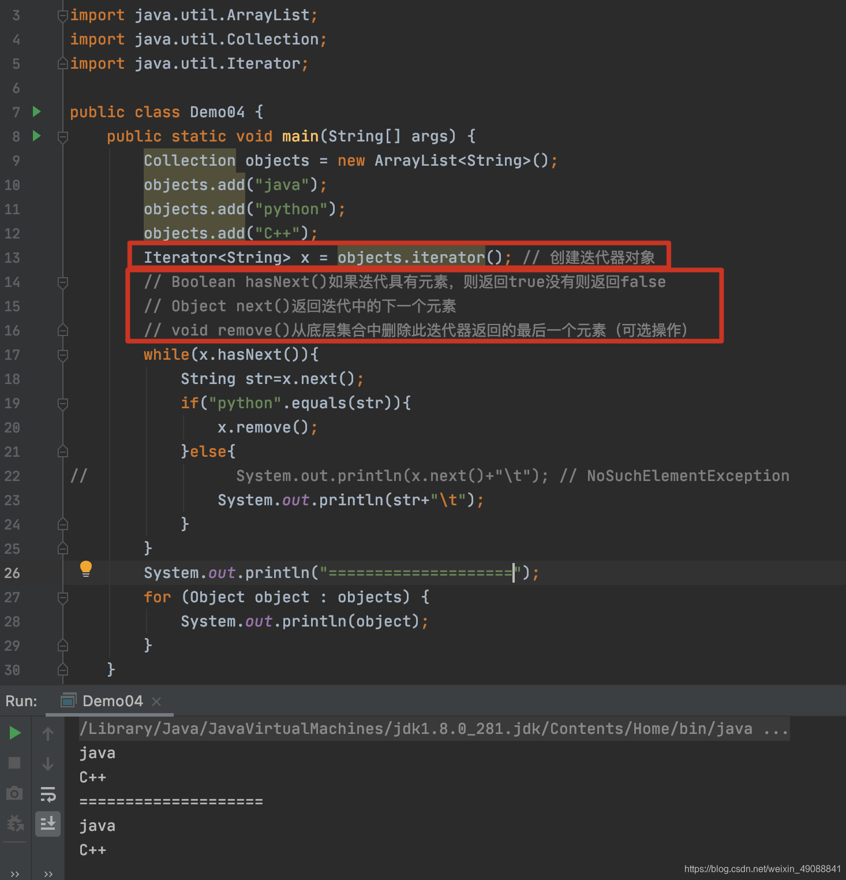Viewport: 846px width, 880px height.
Task: Click the first "java" output line in console
Action: coord(98,753)
